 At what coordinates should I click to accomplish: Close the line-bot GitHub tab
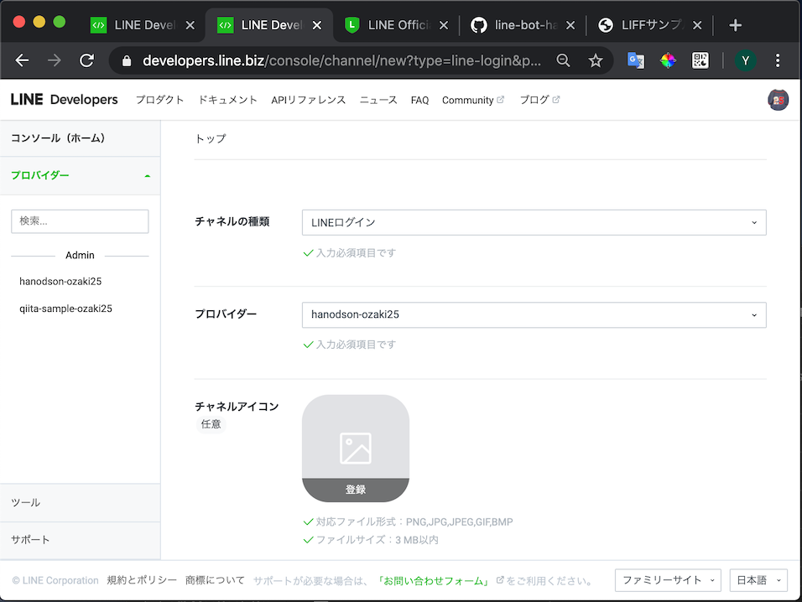pos(570,25)
